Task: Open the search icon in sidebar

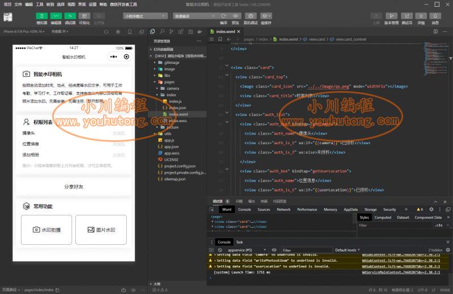Action: (x=162, y=32)
